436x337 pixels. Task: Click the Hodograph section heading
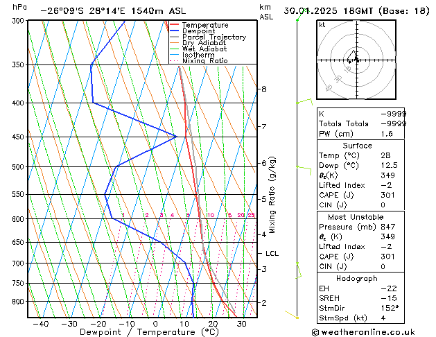pyautogui.click(x=357, y=278)
